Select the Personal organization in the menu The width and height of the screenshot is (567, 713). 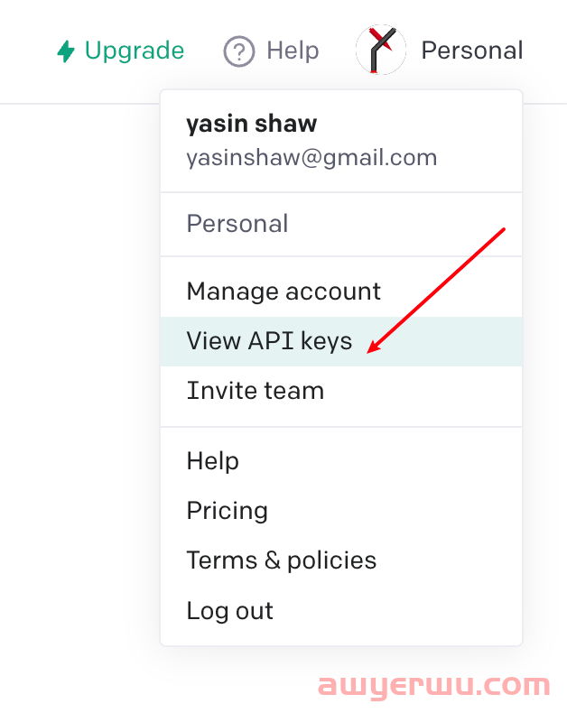pos(237,224)
